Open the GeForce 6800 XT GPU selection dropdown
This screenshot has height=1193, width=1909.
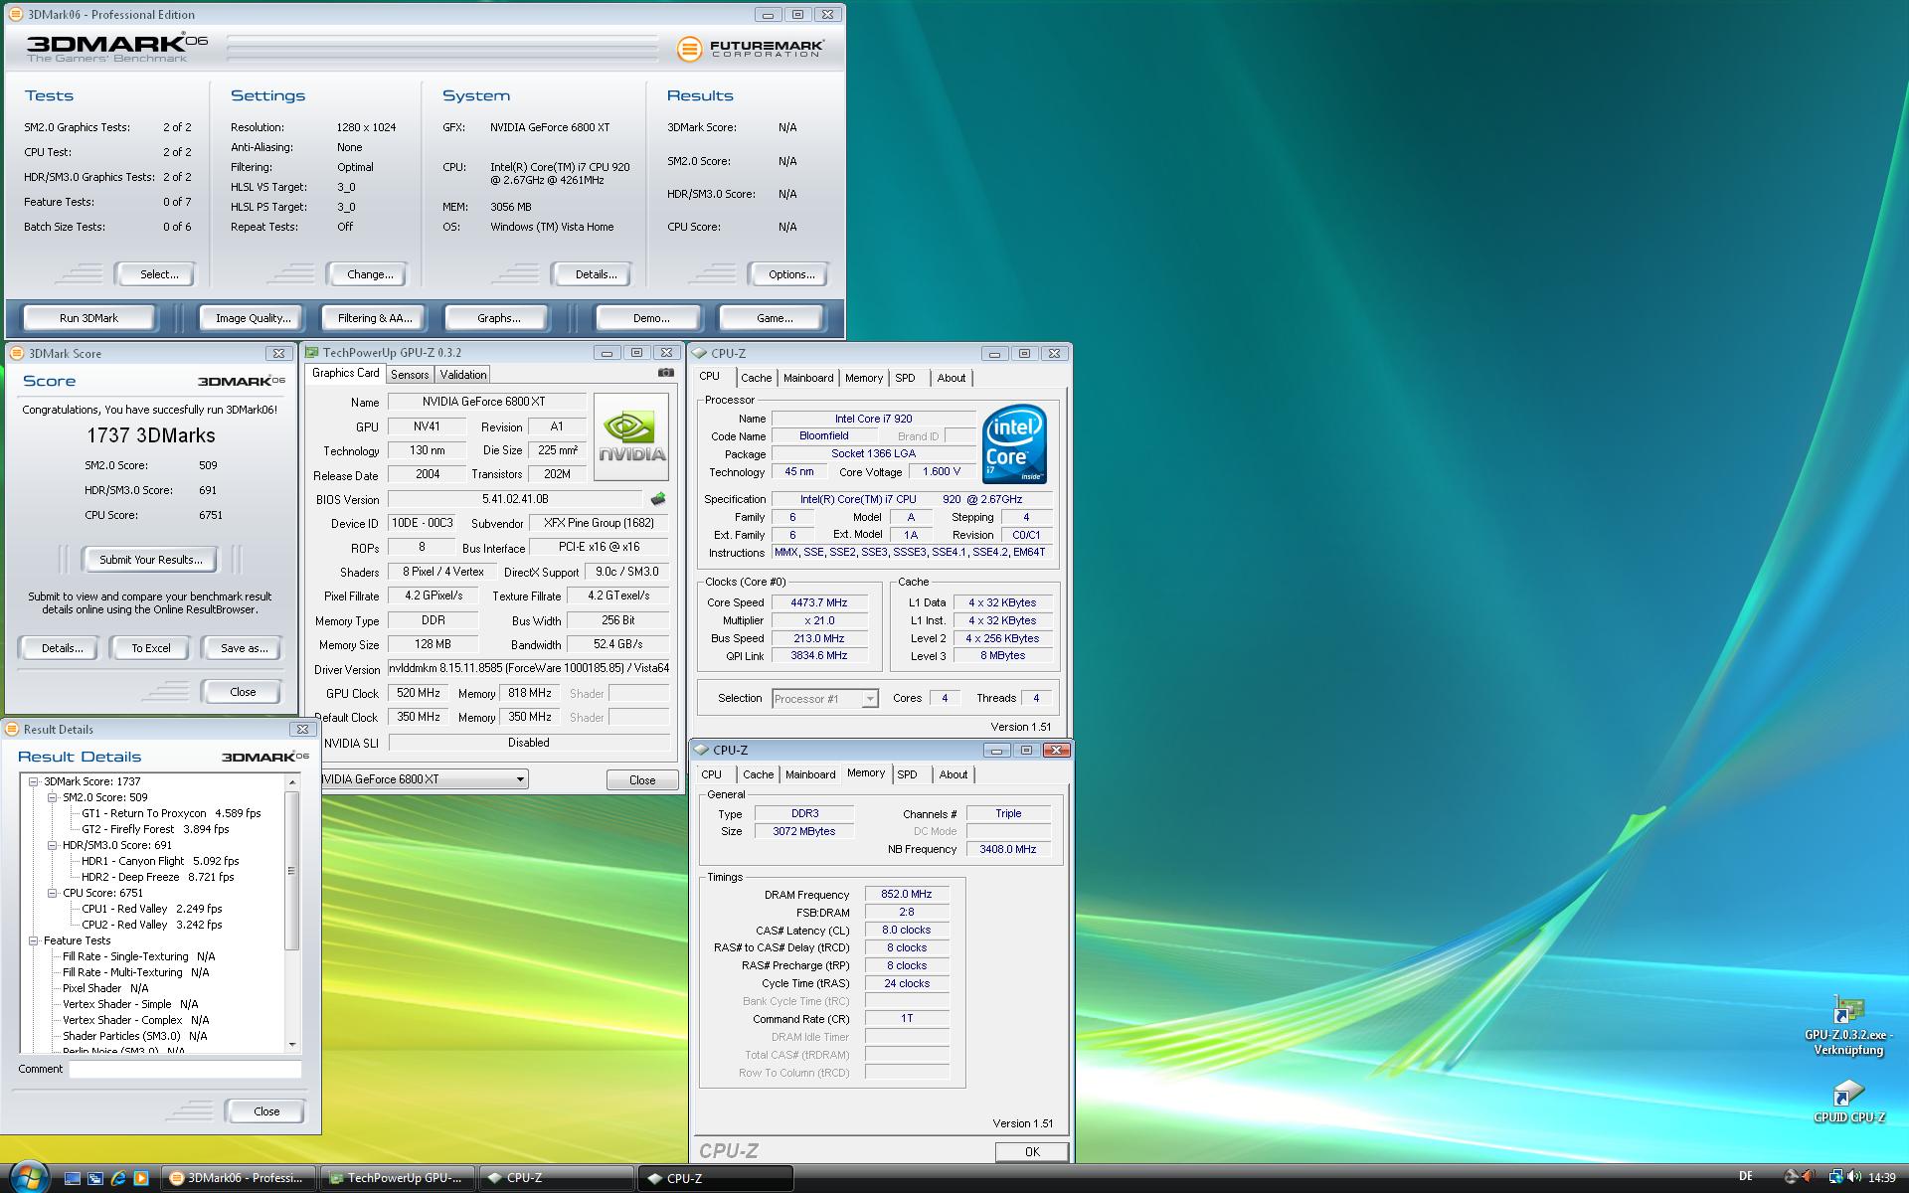tap(519, 779)
